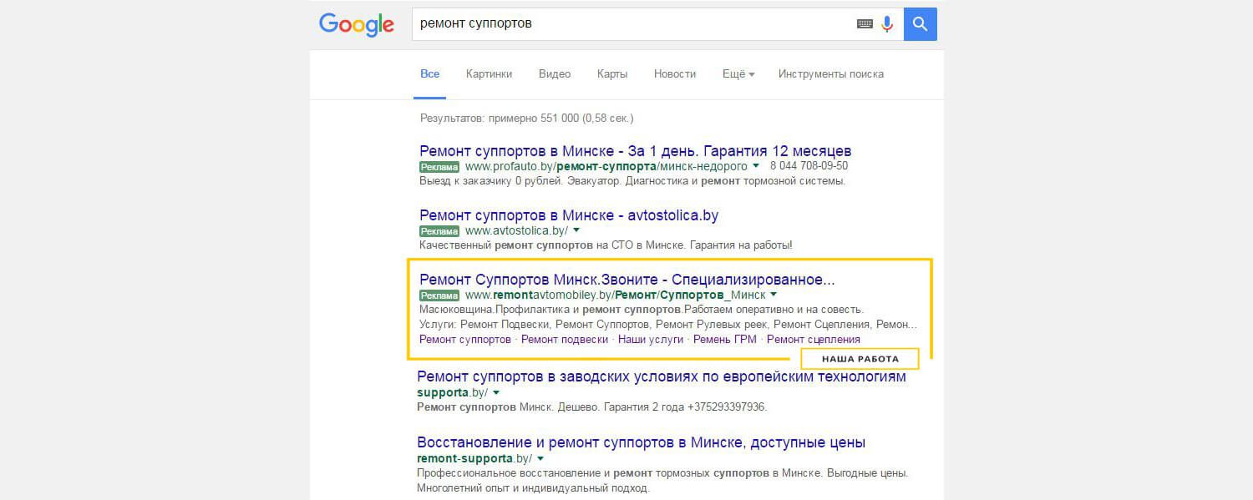Expand the avtostolica.by URL dropdown arrow
Image resolution: width=1253 pixels, height=500 pixels.
(576, 230)
